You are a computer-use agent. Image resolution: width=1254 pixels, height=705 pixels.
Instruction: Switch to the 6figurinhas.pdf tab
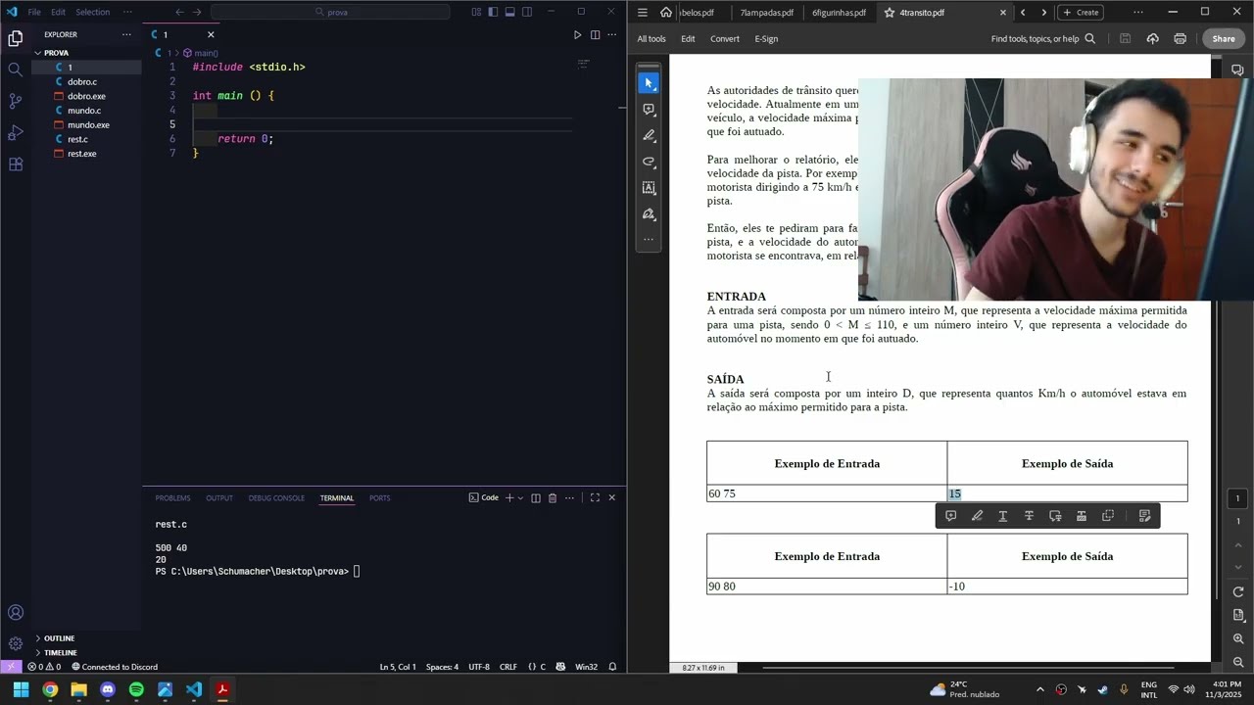click(839, 13)
